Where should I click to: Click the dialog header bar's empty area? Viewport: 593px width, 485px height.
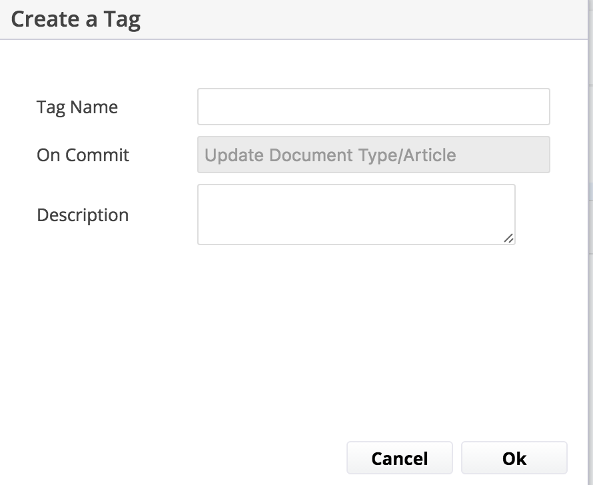click(x=363, y=19)
